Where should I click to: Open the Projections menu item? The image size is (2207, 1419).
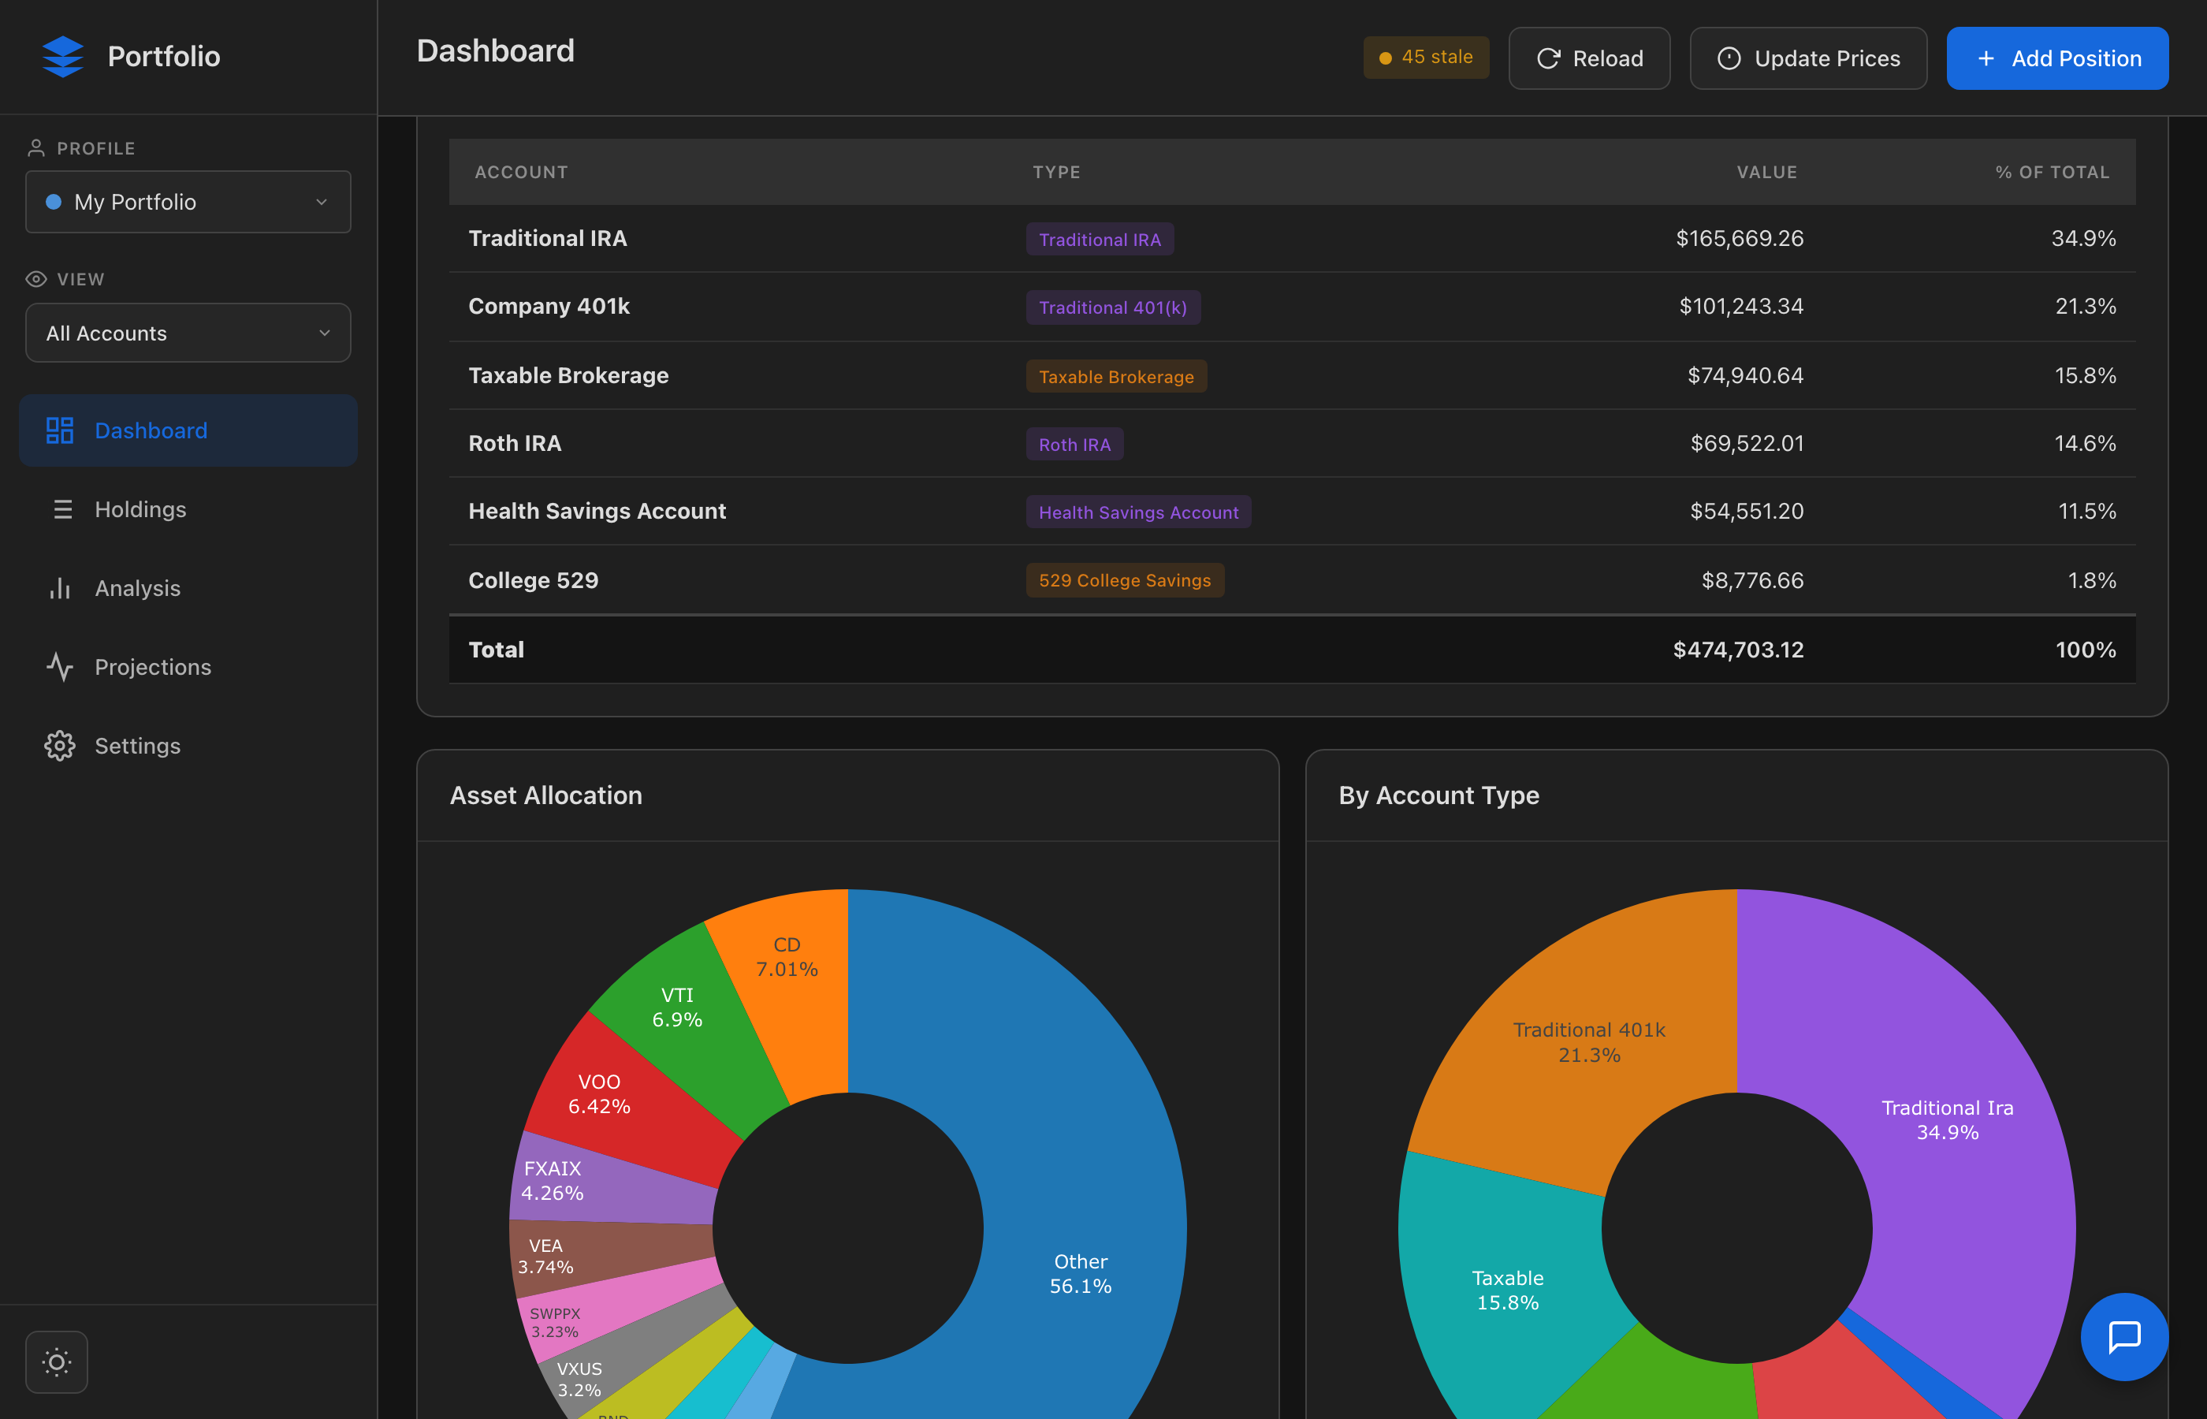click(153, 666)
